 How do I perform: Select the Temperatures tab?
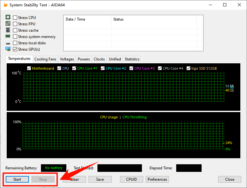tap(19, 59)
